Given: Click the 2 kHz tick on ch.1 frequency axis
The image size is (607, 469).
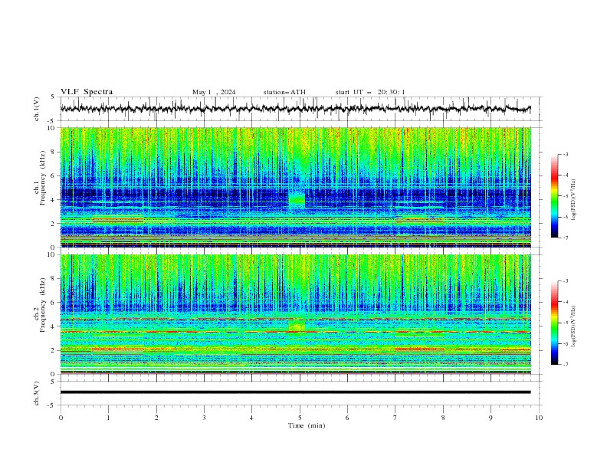Looking at the screenshot, I should 54,223.
